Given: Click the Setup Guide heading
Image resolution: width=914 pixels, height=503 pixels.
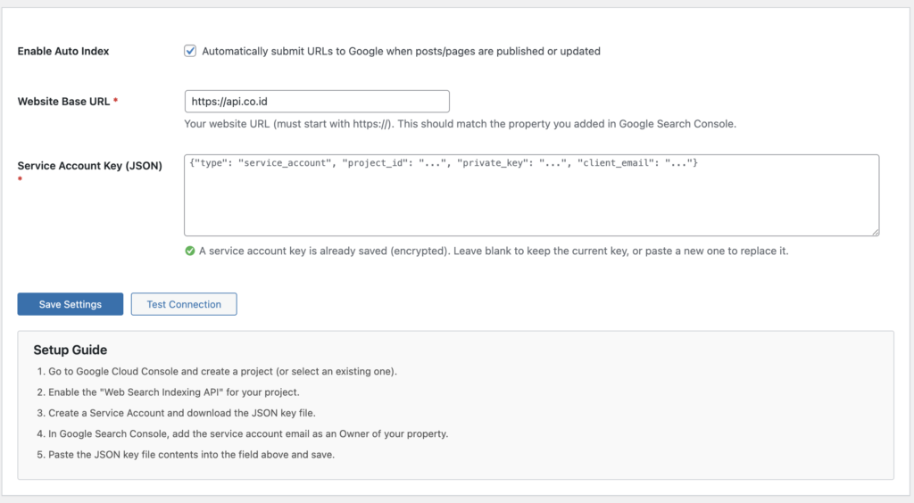Looking at the screenshot, I should click(71, 350).
